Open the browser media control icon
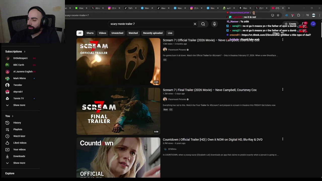322x181 pixels. (307, 15)
